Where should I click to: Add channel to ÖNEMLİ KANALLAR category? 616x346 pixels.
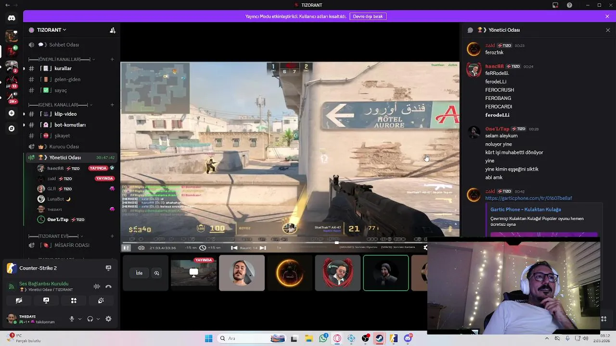click(112, 60)
